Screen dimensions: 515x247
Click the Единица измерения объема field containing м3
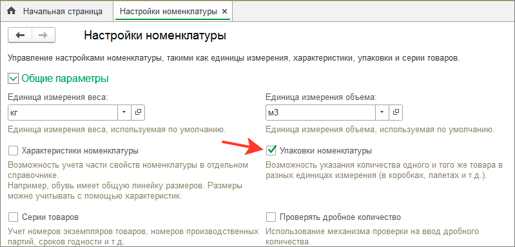pos(320,112)
